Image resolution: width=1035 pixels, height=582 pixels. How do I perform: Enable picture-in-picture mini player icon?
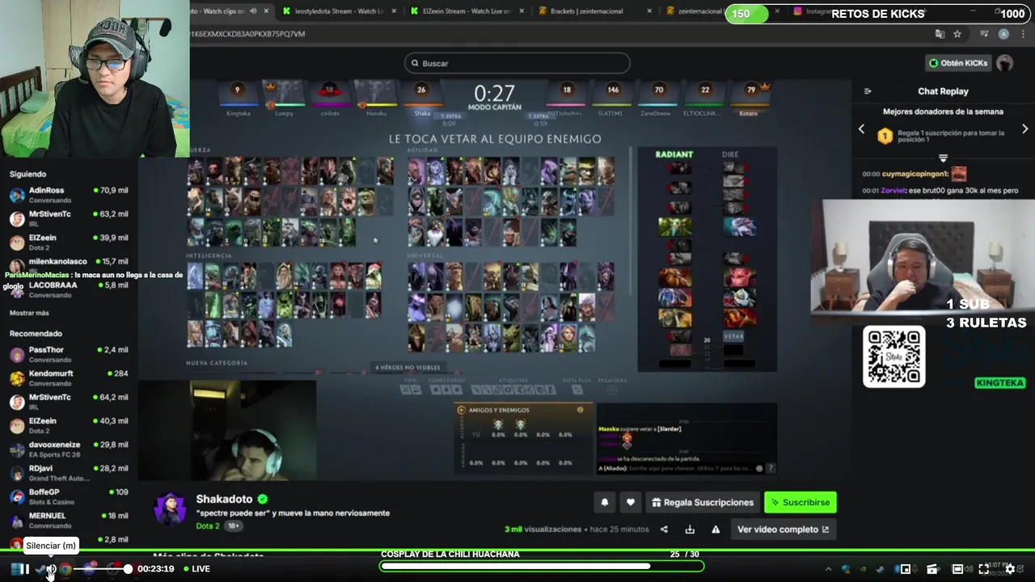[906, 569]
